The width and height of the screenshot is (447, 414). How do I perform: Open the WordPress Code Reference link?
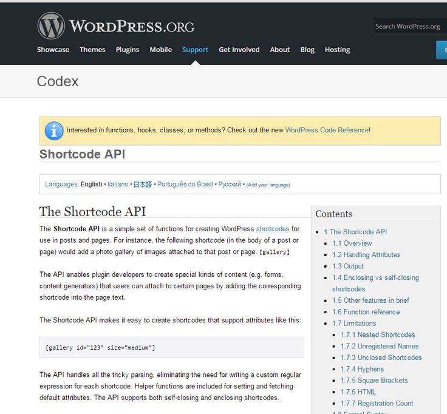[327, 131]
